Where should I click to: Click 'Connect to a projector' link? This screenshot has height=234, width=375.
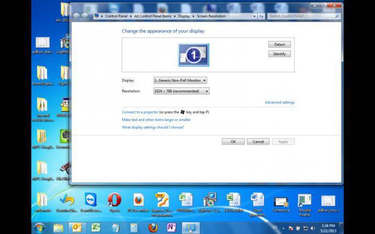pos(140,112)
